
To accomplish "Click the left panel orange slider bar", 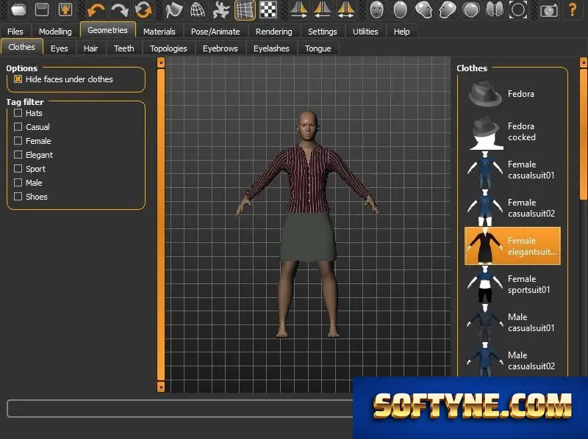I will [161, 225].
